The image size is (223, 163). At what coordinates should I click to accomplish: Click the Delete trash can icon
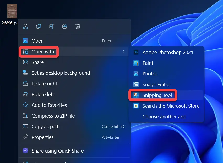click(78, 26)
